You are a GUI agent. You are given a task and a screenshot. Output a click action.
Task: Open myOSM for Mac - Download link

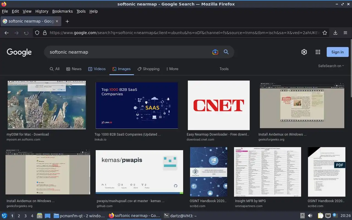pyautogui.click(x=28, y=134)
